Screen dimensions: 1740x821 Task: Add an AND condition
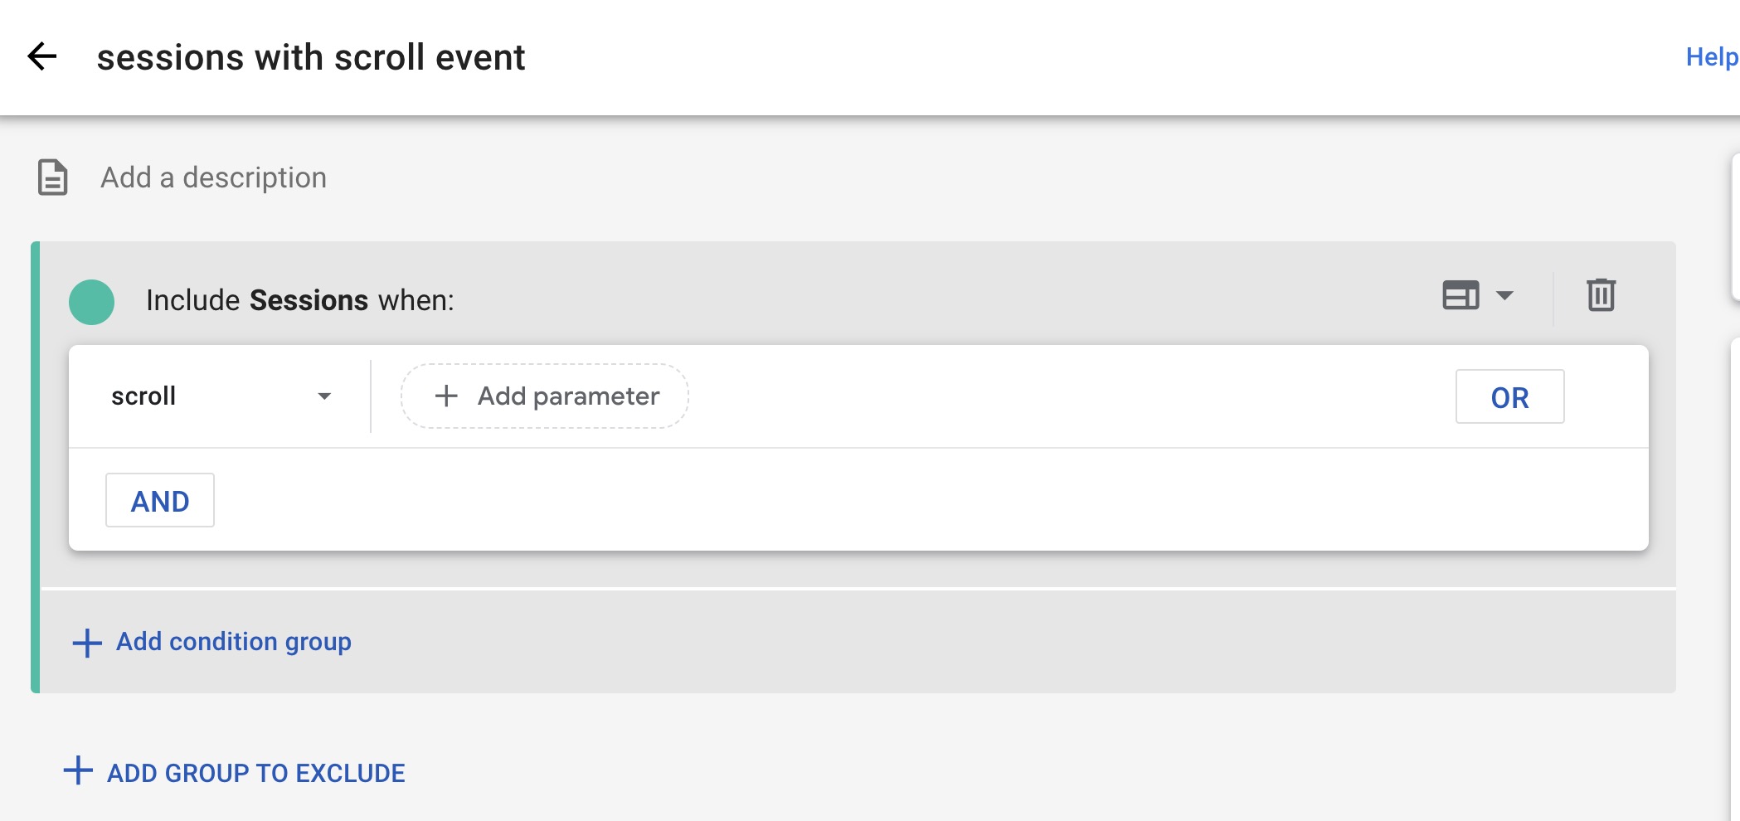pyautogui.click(x=160, y=500)
